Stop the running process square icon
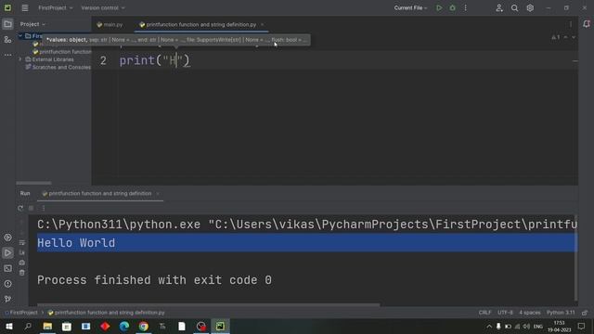Viewport: 594px width, 334px height. pyautogui.click(x=32, y=208)
